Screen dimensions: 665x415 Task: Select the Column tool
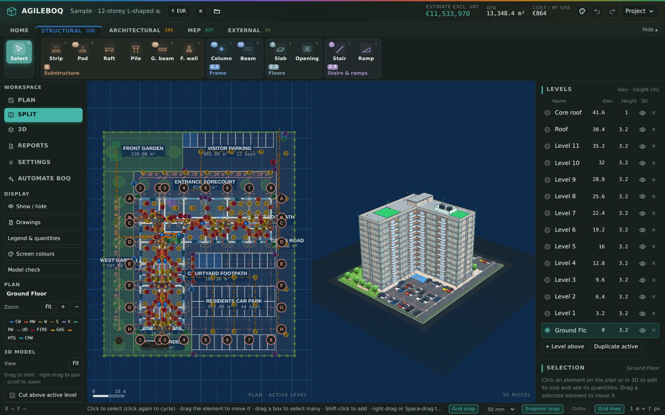pos(221,52)
